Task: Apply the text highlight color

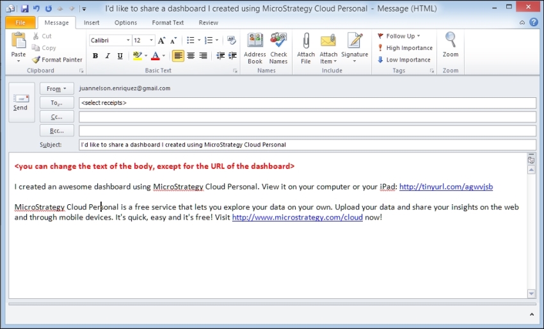Action: click(x=138, y=56)
